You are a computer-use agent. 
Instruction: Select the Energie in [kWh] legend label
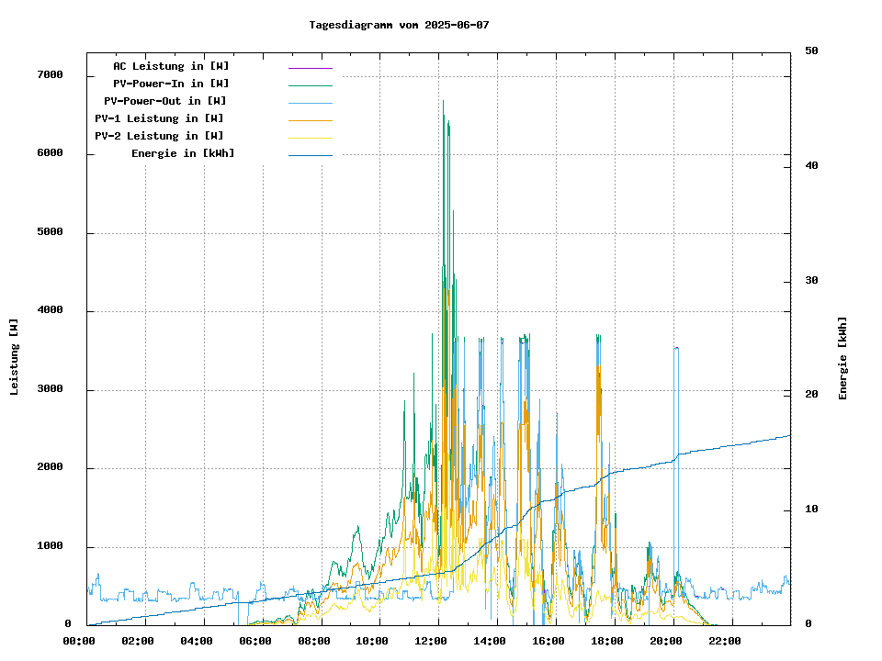click(x=183, y=153)
